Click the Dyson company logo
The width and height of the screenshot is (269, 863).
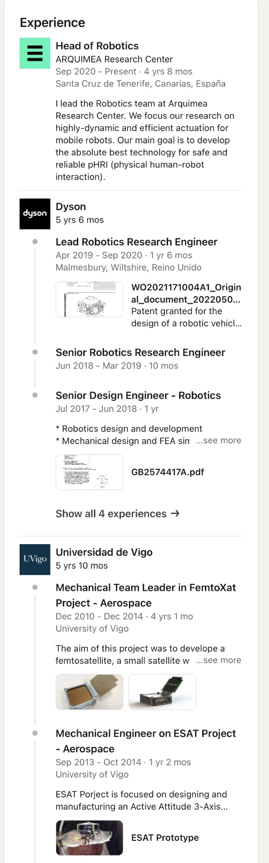coord(35,214)
